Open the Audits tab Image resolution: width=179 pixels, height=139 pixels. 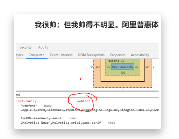click(43, 47)
